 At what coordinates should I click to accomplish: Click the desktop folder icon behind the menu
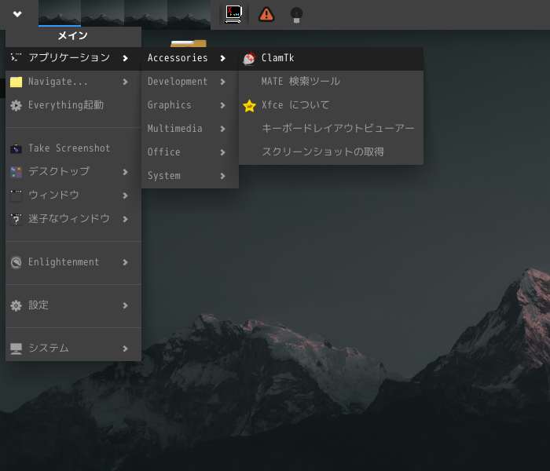189,43
